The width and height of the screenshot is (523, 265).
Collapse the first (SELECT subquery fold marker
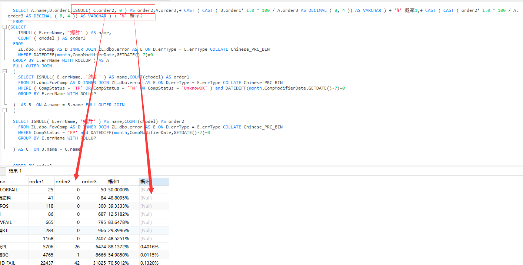coord(4,27)
